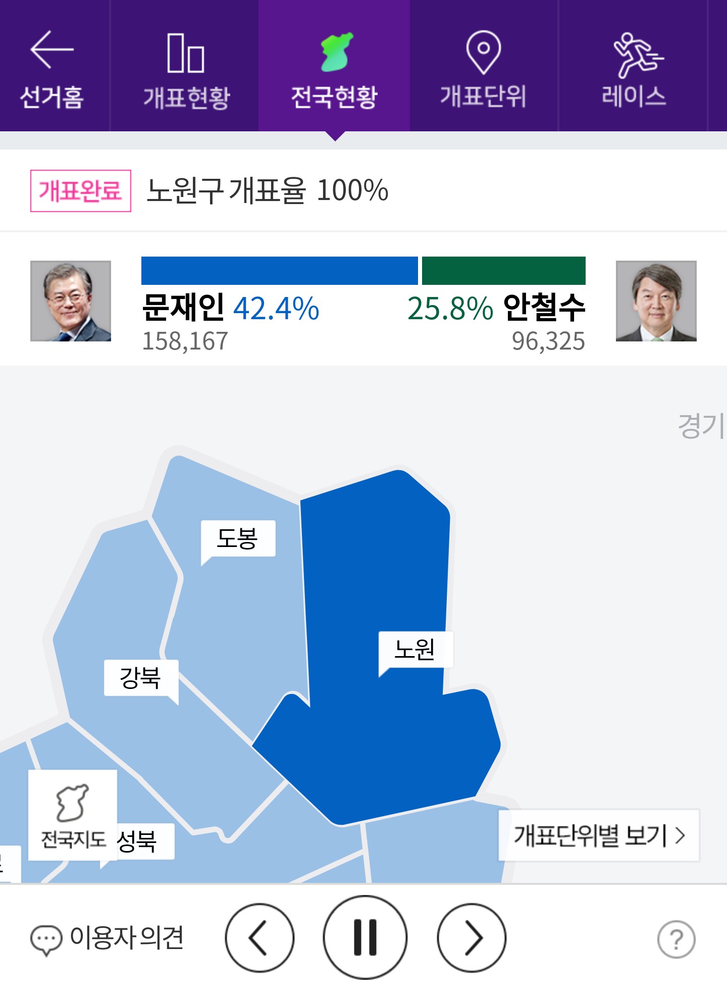
Task: Click the green 안철수 vote share bar
Action: point(503,271)
